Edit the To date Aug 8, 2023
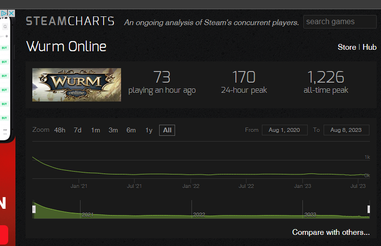Image resolution: width=381 pixels, height=246 pixels. pos(346,130)
